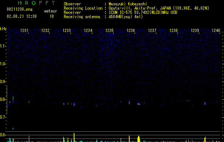Click the date stamp 02.08.21 12:30

[22, 16]
